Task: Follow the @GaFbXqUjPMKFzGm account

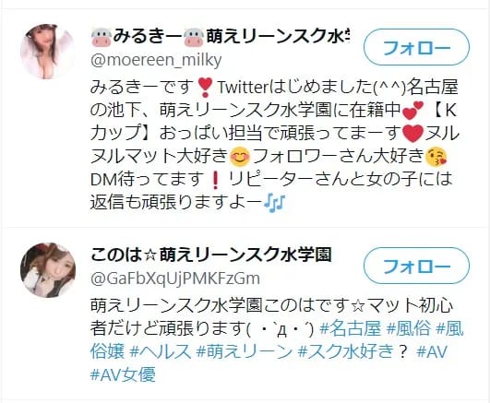Action: (416, 266)
